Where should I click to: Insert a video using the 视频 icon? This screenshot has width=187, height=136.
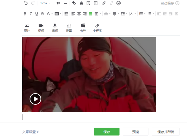[41, 27]
